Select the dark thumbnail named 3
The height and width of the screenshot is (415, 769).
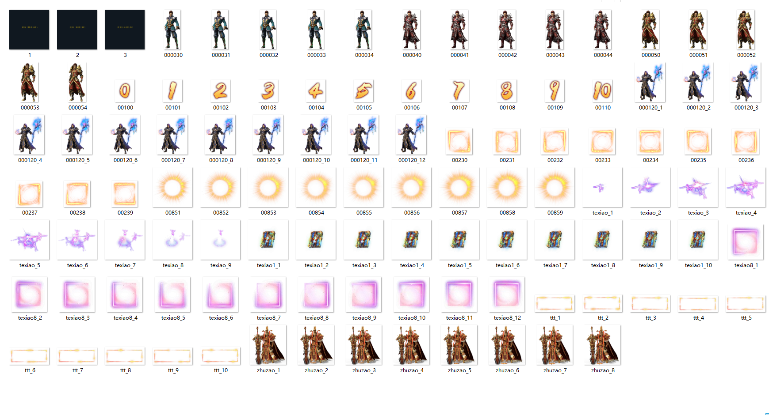tap(125, 30)
